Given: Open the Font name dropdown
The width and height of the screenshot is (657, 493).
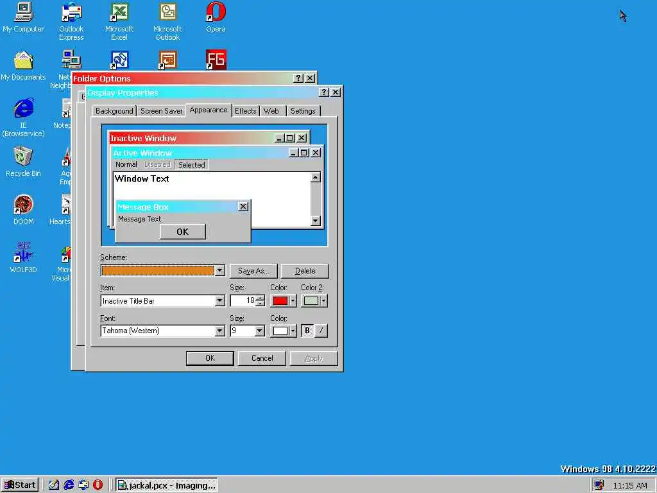Looking at the screenshot, I should 219,331.
